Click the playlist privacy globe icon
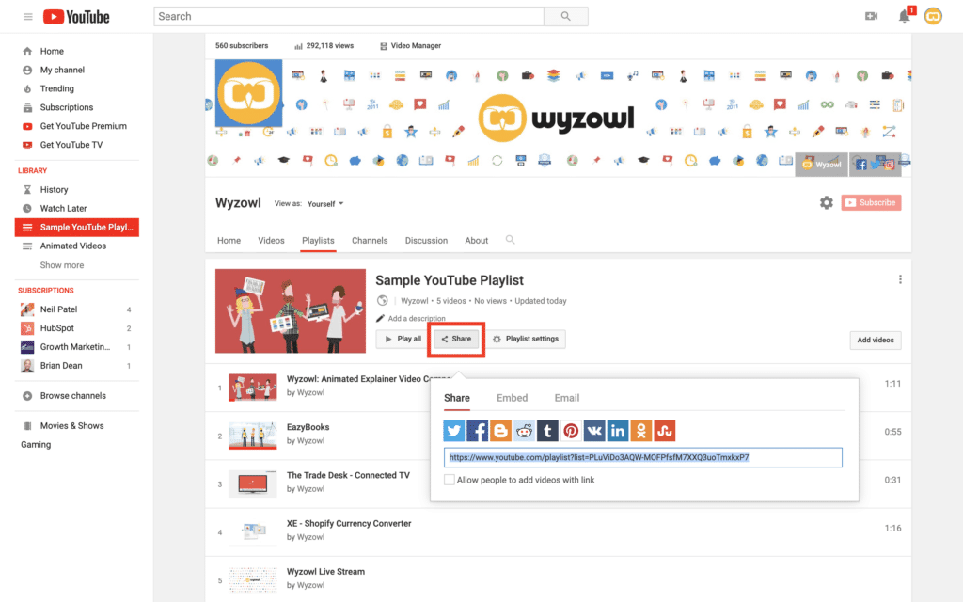963x602 pixels. click(383, 300)
